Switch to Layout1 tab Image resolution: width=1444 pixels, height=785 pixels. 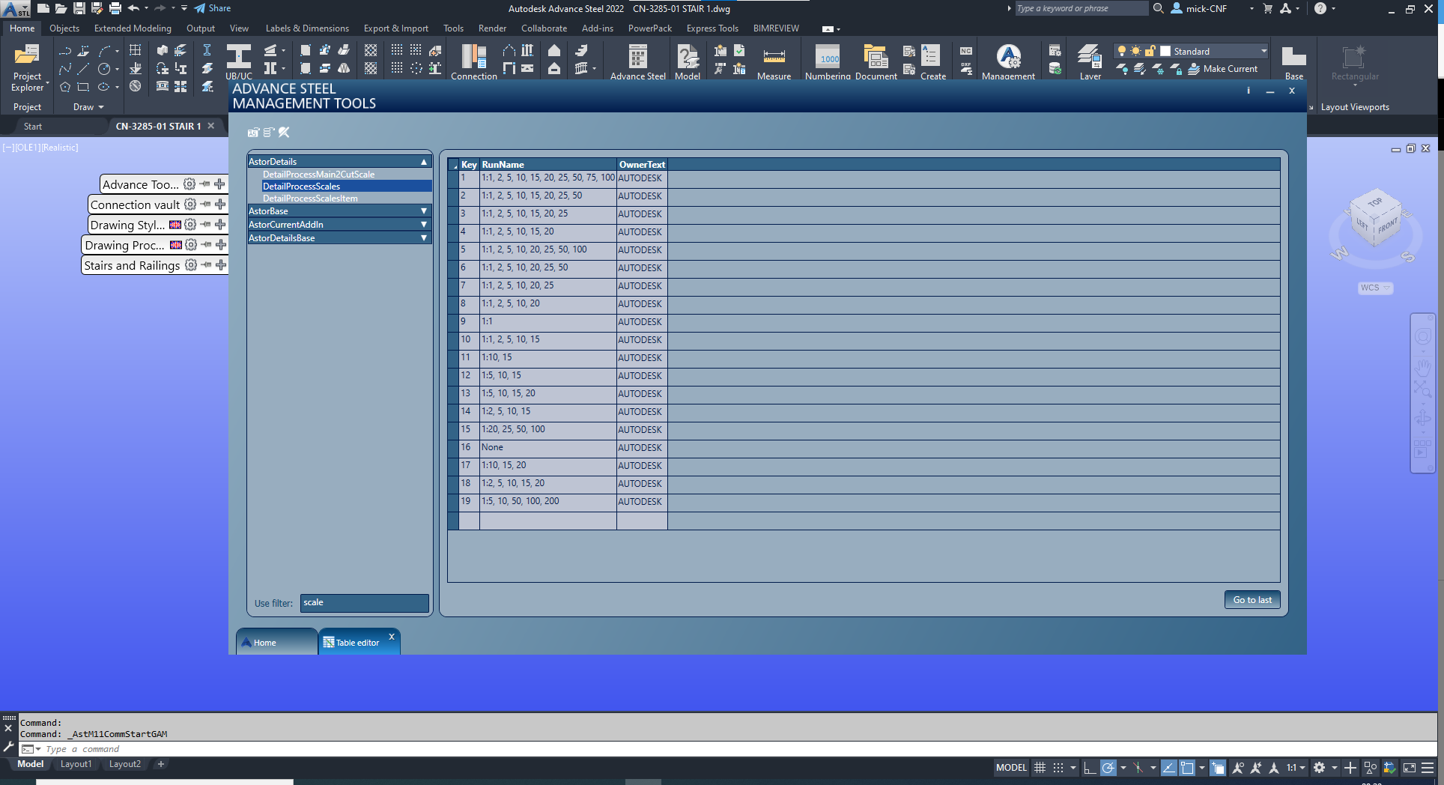point(76,764)
